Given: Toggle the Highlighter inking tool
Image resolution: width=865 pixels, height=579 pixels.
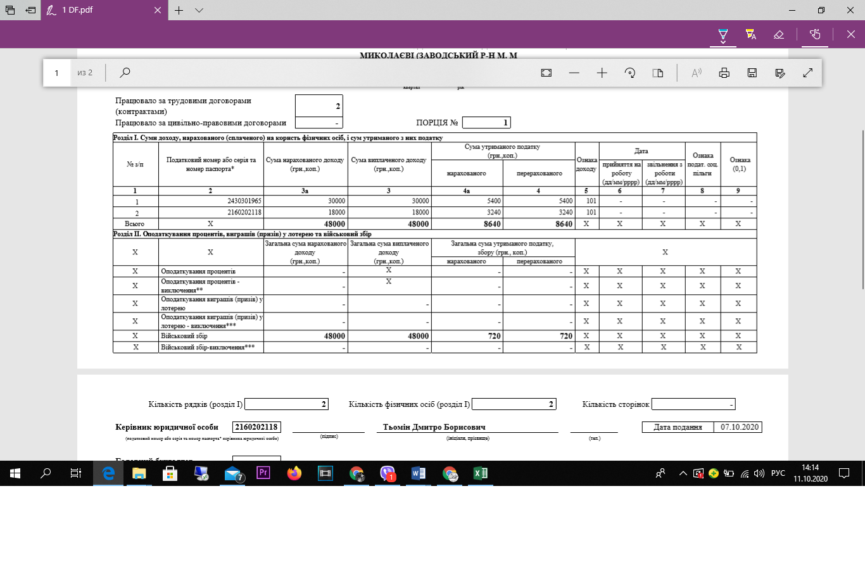Looking at the screenshot, I should [x=751, y=34].
